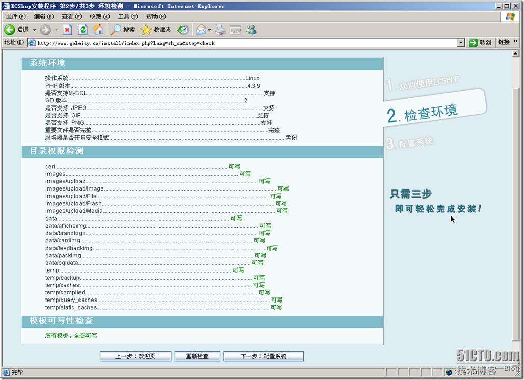Click the data/sqldata directory row
Viewport: 524px width, 380px height.
tap(154, 263)
